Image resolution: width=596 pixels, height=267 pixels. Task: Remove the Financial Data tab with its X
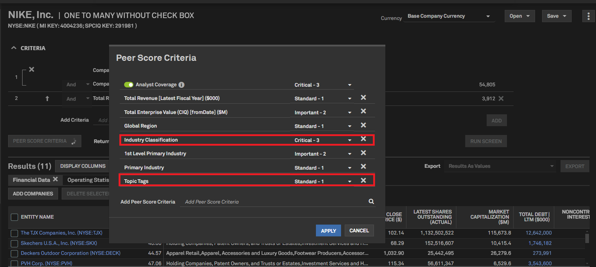55,179
